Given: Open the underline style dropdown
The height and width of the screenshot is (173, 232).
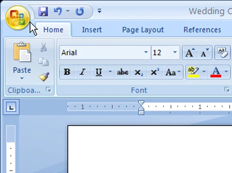Looking at the screenshot, I should tap(110, 72).
